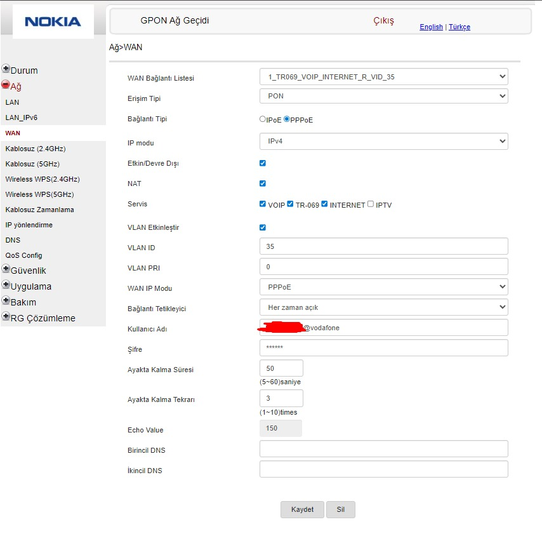Click the Şifre password field
Viewport: 542px width, 536px height.
point(384,347)
